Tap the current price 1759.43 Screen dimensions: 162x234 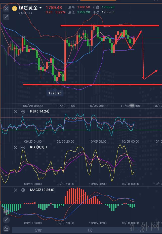54,8
